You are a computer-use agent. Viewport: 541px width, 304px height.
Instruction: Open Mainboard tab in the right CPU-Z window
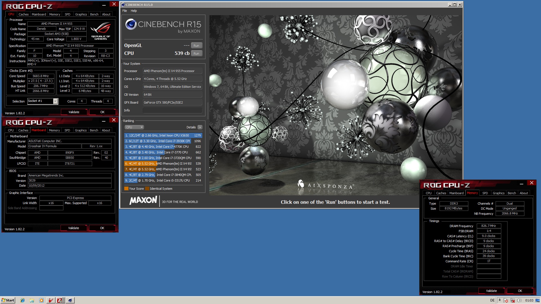pyautogui.click(x=456, y=193)
